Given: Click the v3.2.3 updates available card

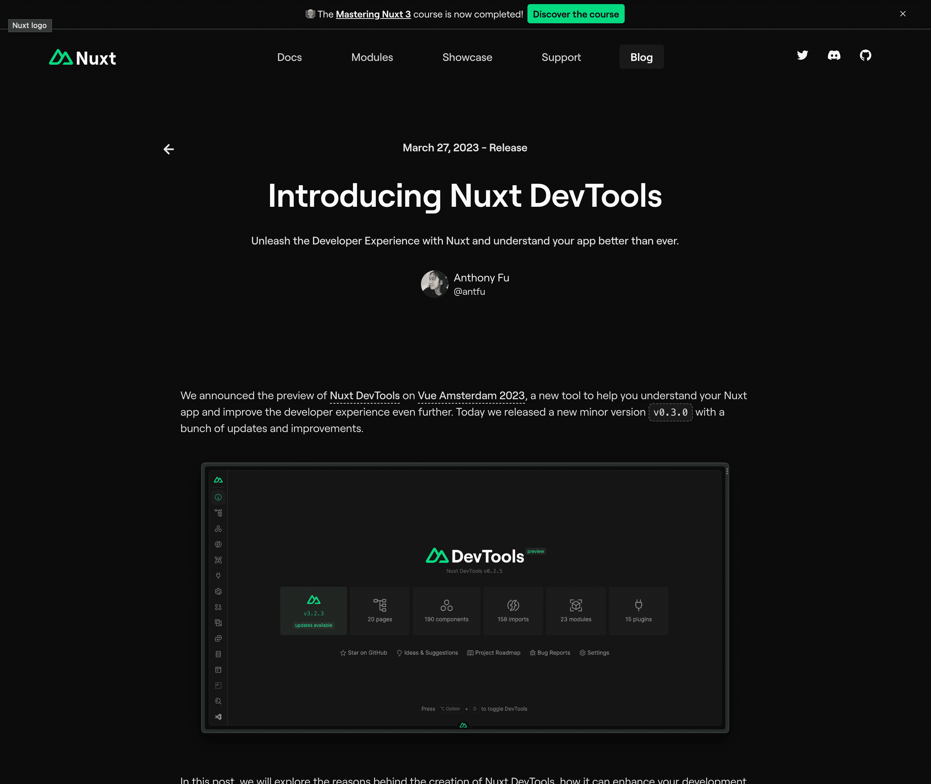Looking at the screenshot, I should click(314, 611).
